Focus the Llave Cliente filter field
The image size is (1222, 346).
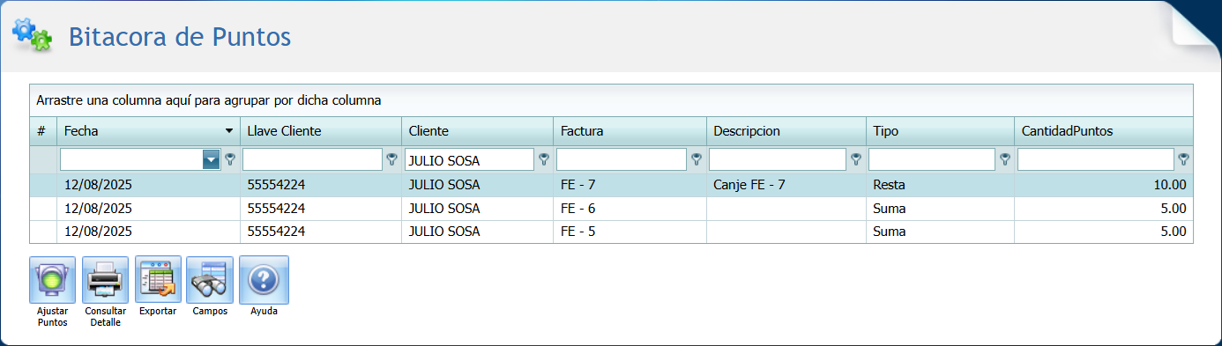[x=312, y=159]
